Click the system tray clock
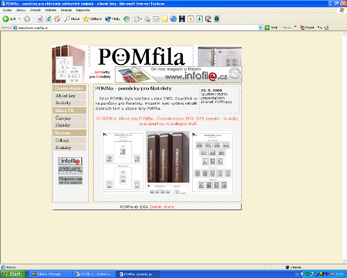Viewport: 347px width, 278px height. 340,274
